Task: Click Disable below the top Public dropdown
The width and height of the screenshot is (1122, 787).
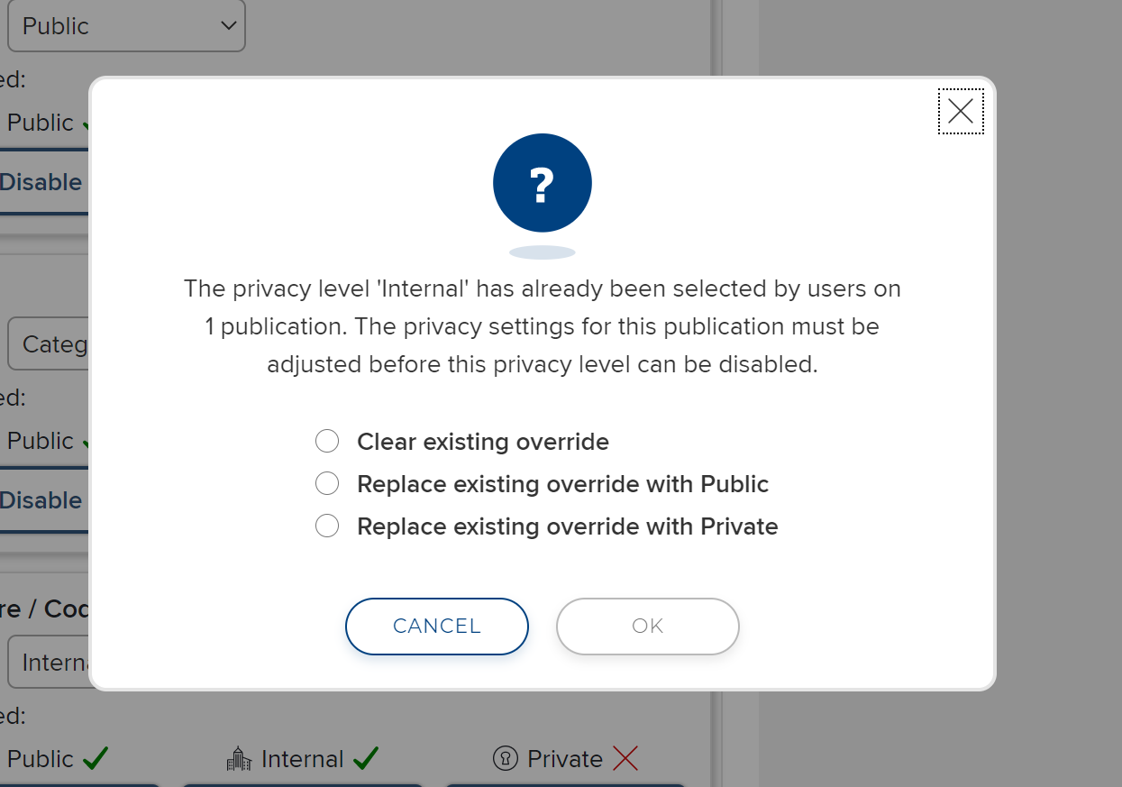Action: (41, 182)
